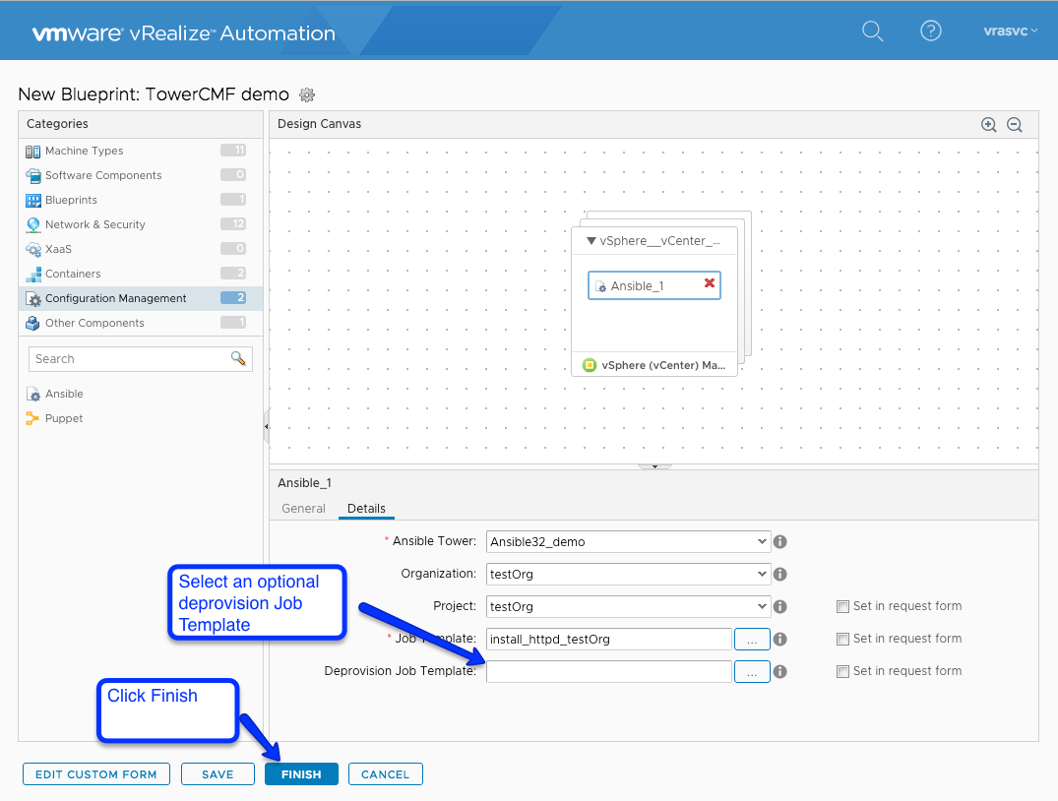Click the Blueprints category icon
The height and width of the screenshot is (801, 1058).
pyautogui.click(x=33, y=201)
